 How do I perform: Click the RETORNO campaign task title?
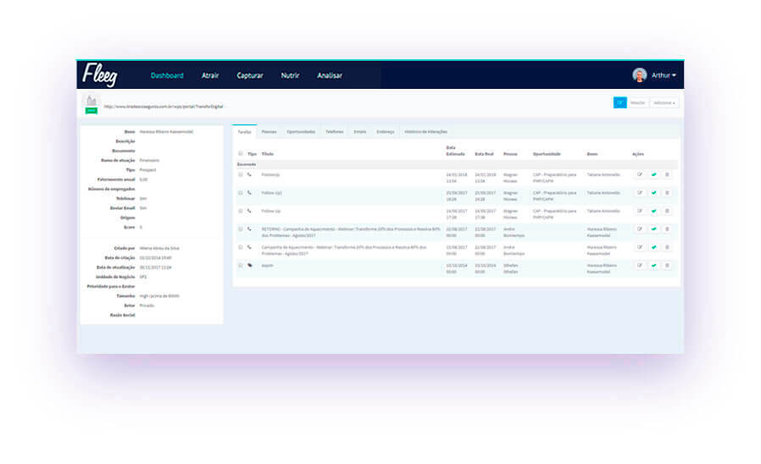coord(351,232)
